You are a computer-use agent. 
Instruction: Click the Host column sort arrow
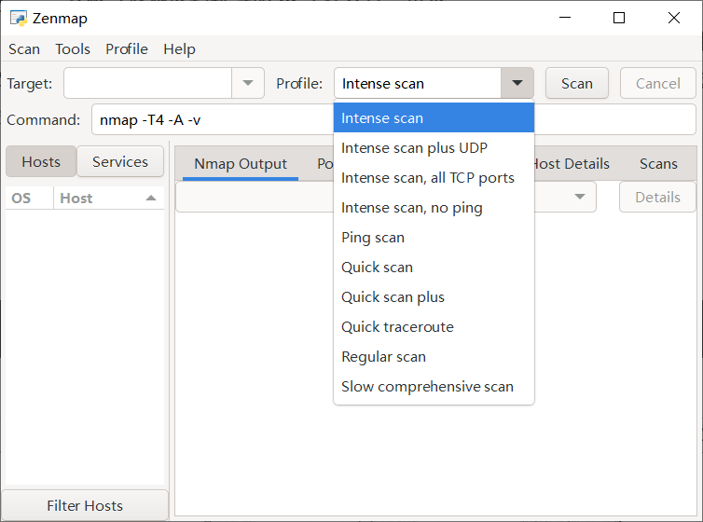point(150,199)
